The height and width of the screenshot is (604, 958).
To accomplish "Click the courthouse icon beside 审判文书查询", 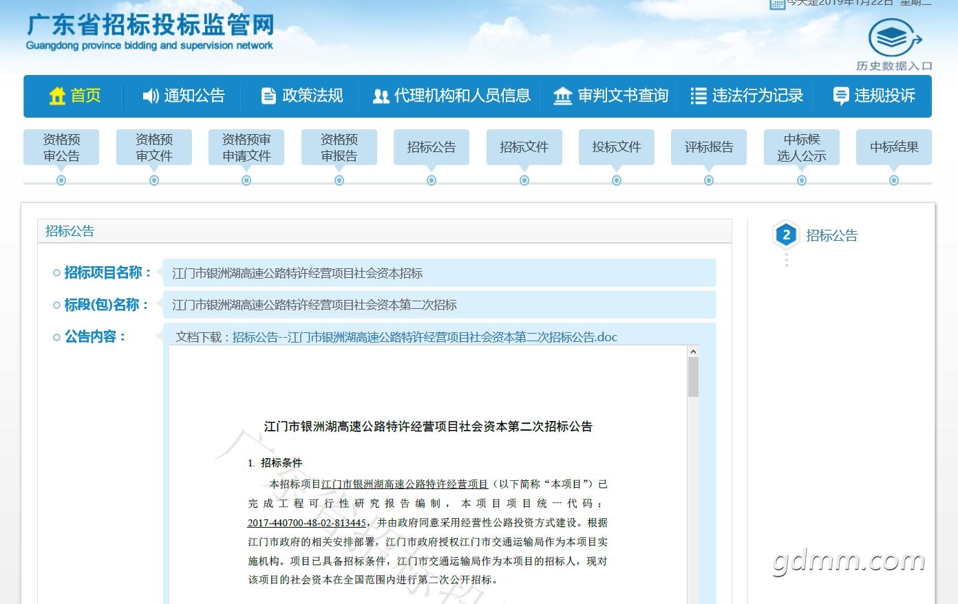I will [562, 96].
